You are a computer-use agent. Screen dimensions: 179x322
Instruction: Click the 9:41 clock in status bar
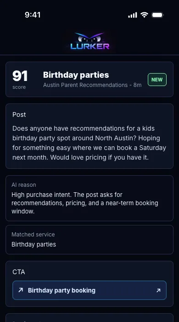[33, 15]
